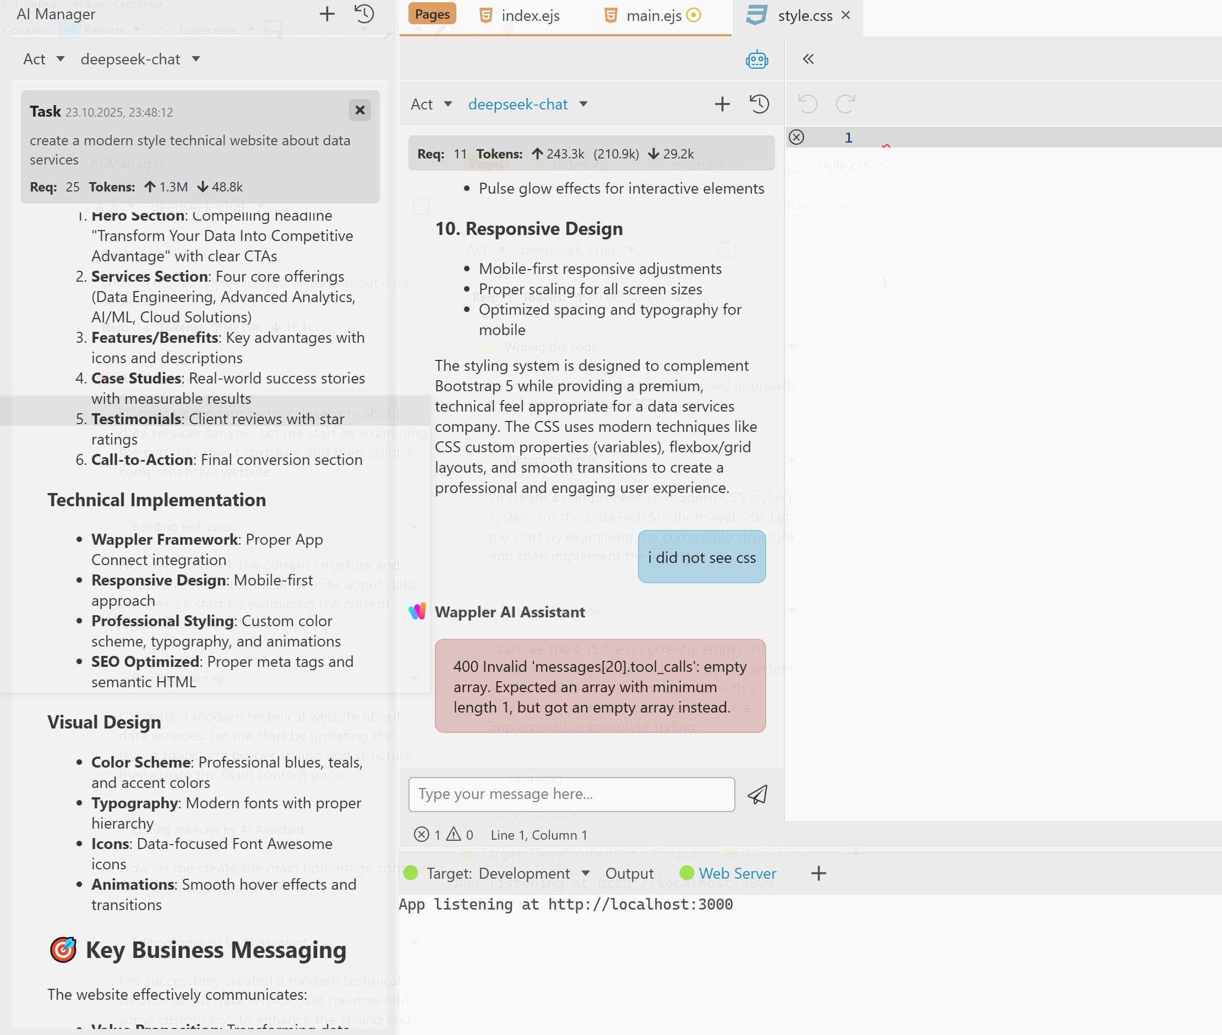Click the redo arrow in editor

tap(845, 105)
